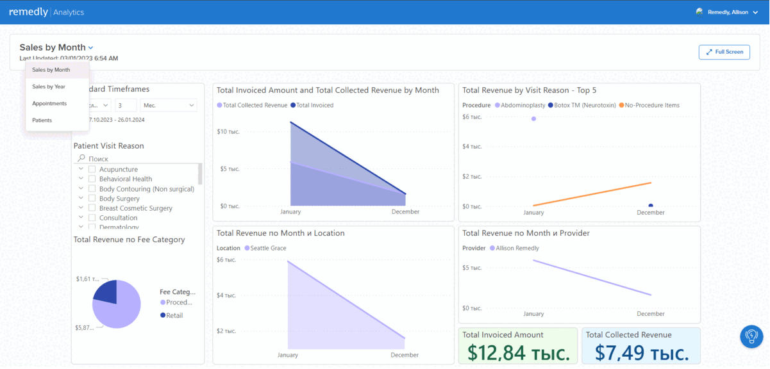The width and height of the screenshot is (770, 369).
Task: Click the search magnifier icon in Visit Reason
Action: point(81,158)
